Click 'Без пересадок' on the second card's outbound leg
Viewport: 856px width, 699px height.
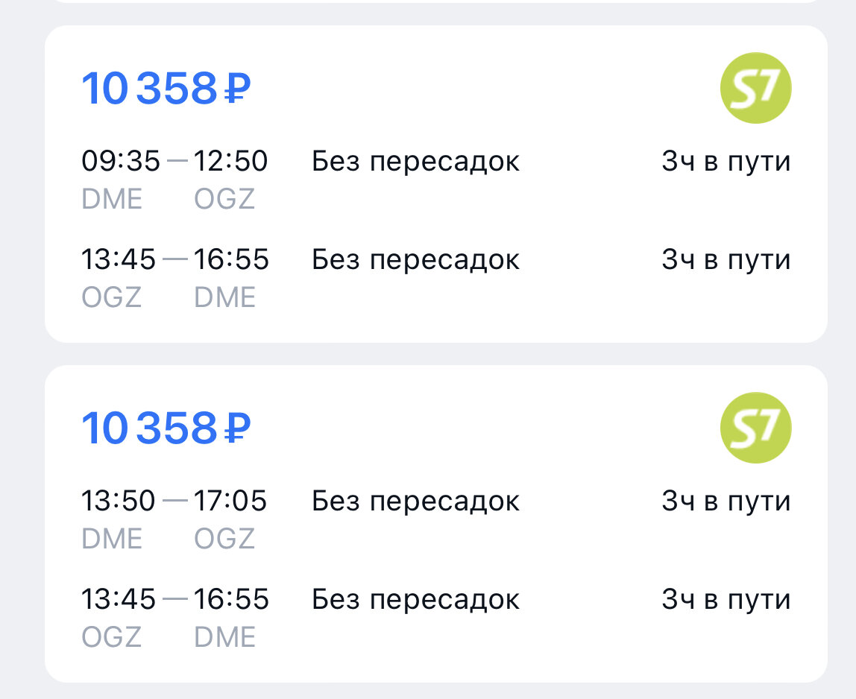pyautogui.click(x=415, y=500)
